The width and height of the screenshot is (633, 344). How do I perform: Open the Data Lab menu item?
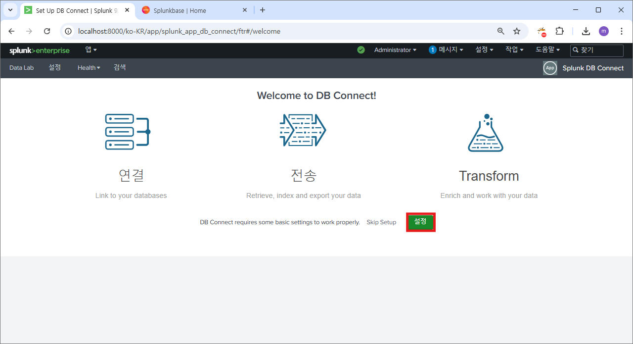pos(22,68)
